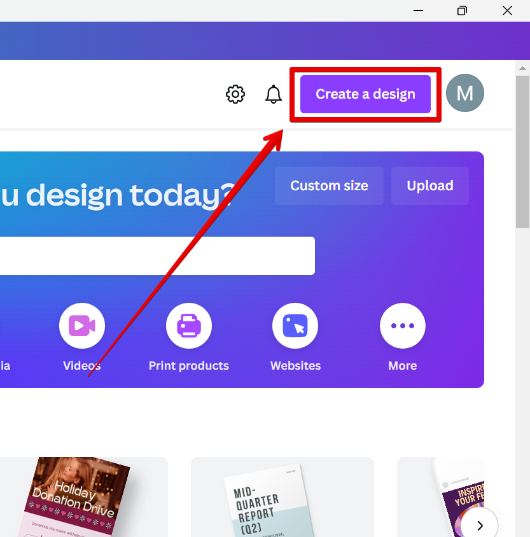Screen dimensions: 530x537
Task: Open notifications bell
Action: tap(273, 94)
